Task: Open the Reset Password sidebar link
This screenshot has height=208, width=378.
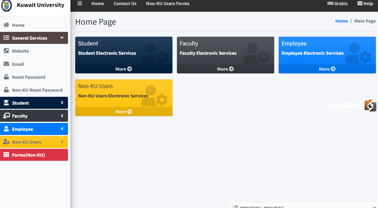Action: coord(34,77)
